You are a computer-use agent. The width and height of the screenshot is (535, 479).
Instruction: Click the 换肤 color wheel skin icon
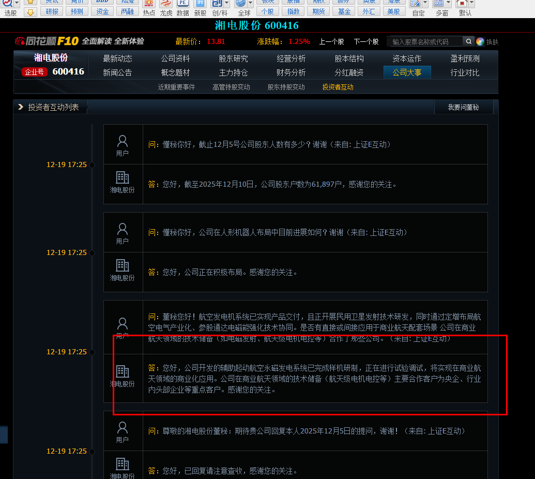(x=480, y=42)
